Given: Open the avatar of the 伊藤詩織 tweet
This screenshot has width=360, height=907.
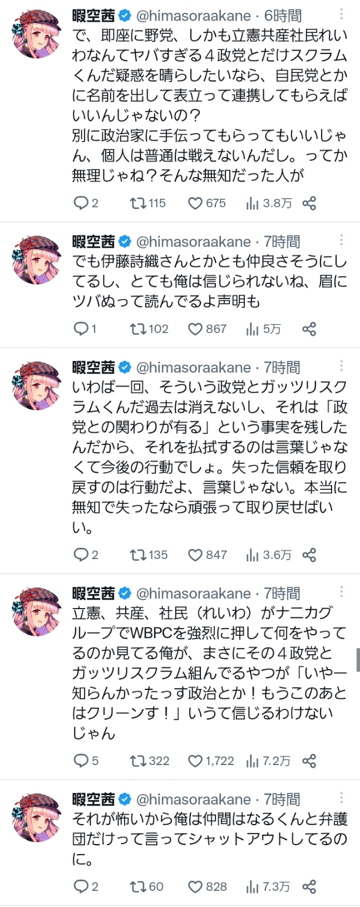Looking at the screenshot, I should click(x=36, y=259).
